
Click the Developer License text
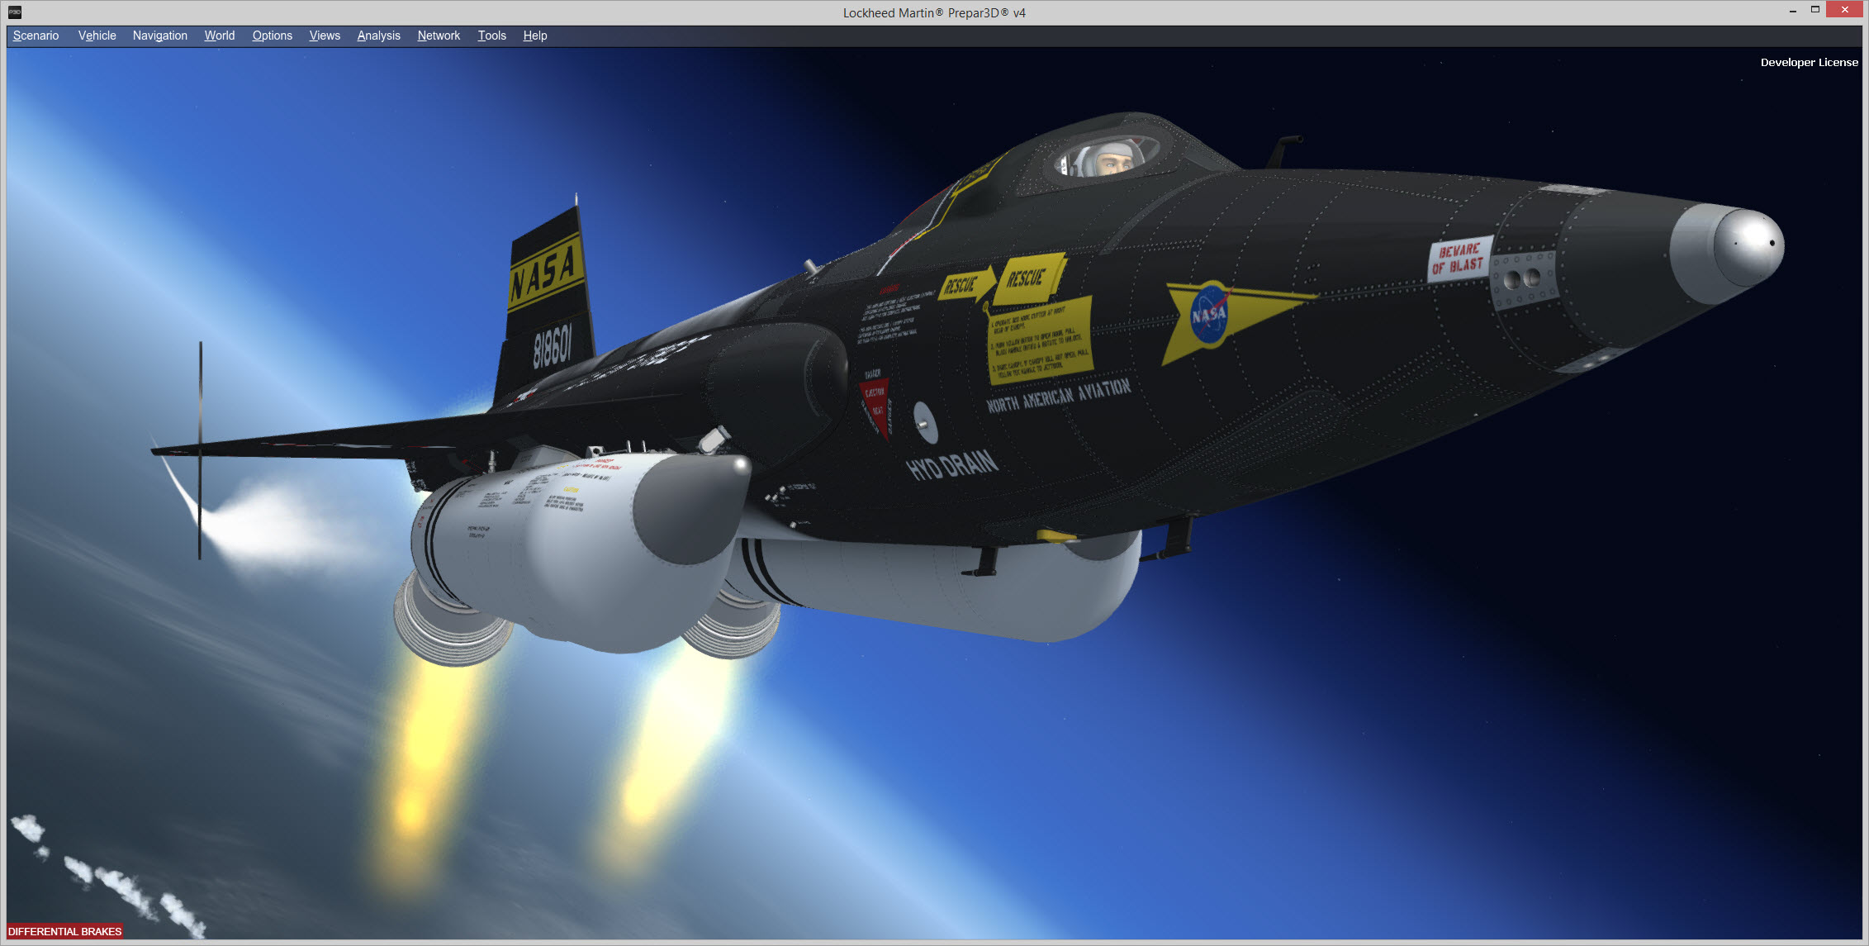click(1809, 62)
